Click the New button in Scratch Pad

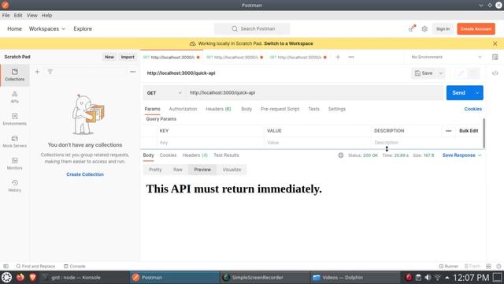109,57
